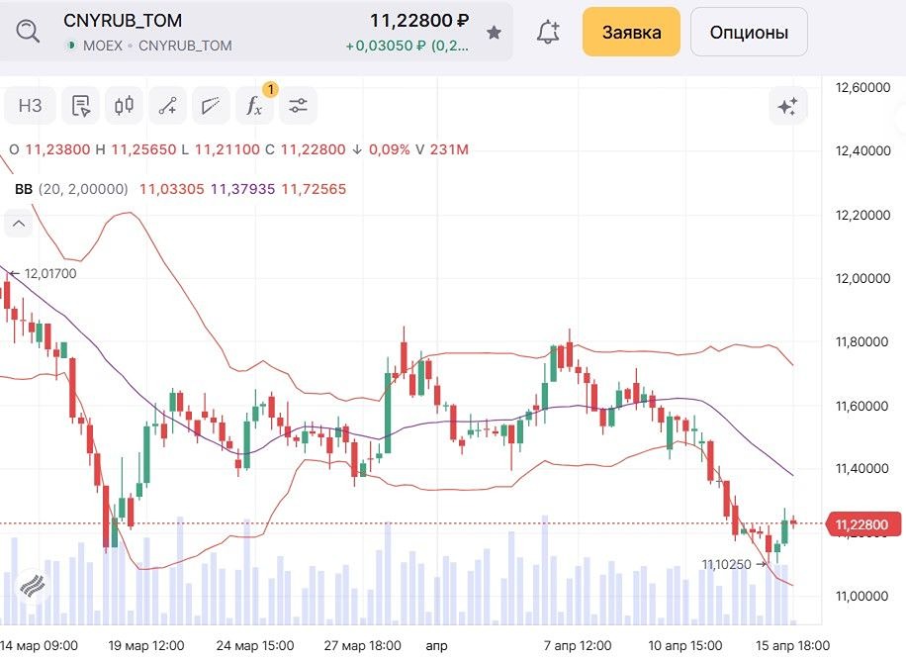The image size is (906, 661).
Task: Click the high price value 11,25650
Action: (x=143, y=149)
